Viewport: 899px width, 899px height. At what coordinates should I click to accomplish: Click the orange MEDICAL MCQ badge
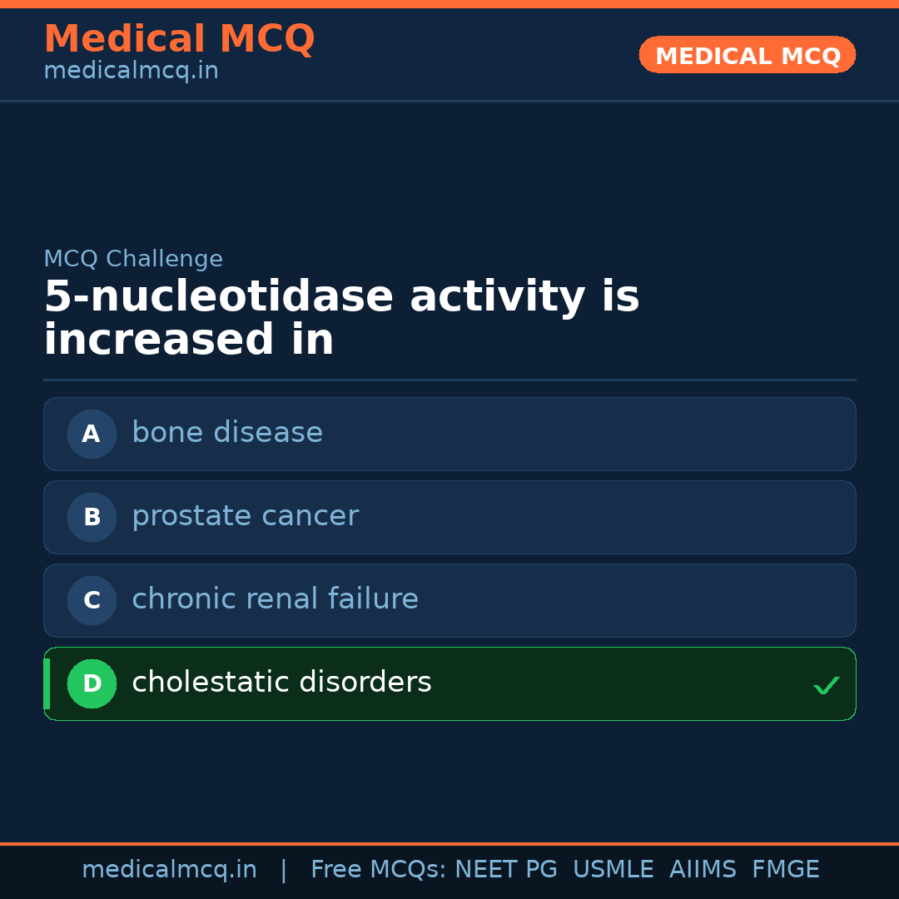pyautogui.click(x=747, y=55)
